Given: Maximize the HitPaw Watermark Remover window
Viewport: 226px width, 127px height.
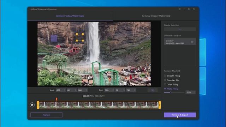Looking at the screenshot, I should [x=189, y=9].
